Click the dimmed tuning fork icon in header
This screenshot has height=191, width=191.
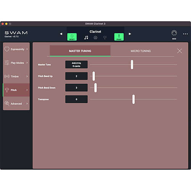(105, 37)
